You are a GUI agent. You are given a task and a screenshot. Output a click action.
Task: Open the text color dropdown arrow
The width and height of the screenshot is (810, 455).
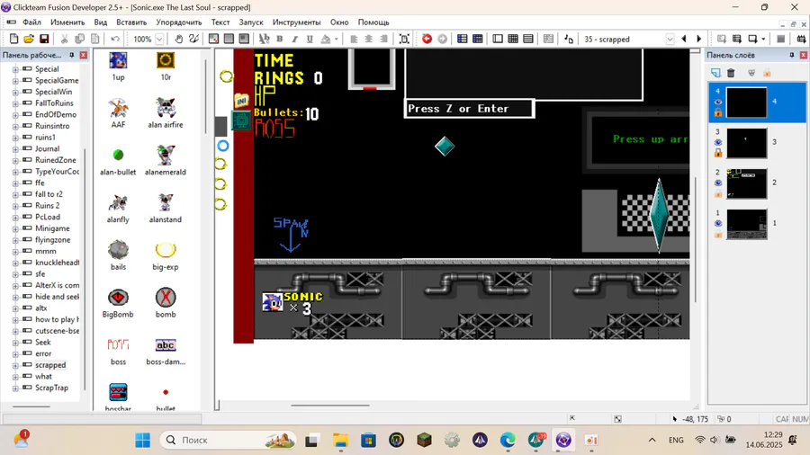tap(337, 40)
